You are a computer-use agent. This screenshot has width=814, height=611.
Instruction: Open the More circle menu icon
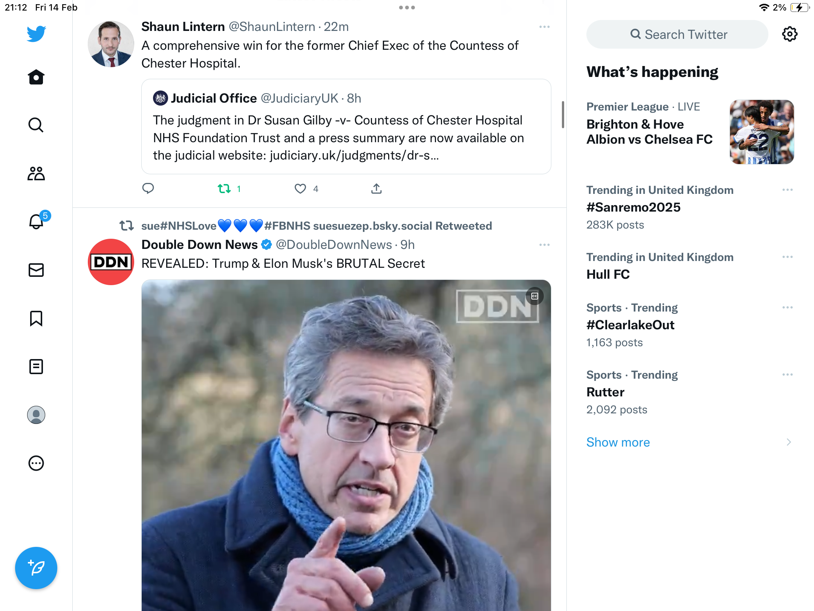(36, 463)
